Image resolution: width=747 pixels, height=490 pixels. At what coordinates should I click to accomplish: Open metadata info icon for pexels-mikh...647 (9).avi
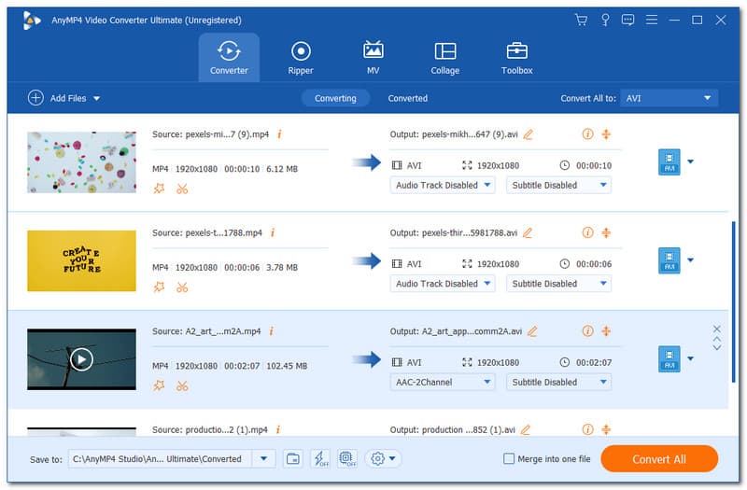(588, 133)
